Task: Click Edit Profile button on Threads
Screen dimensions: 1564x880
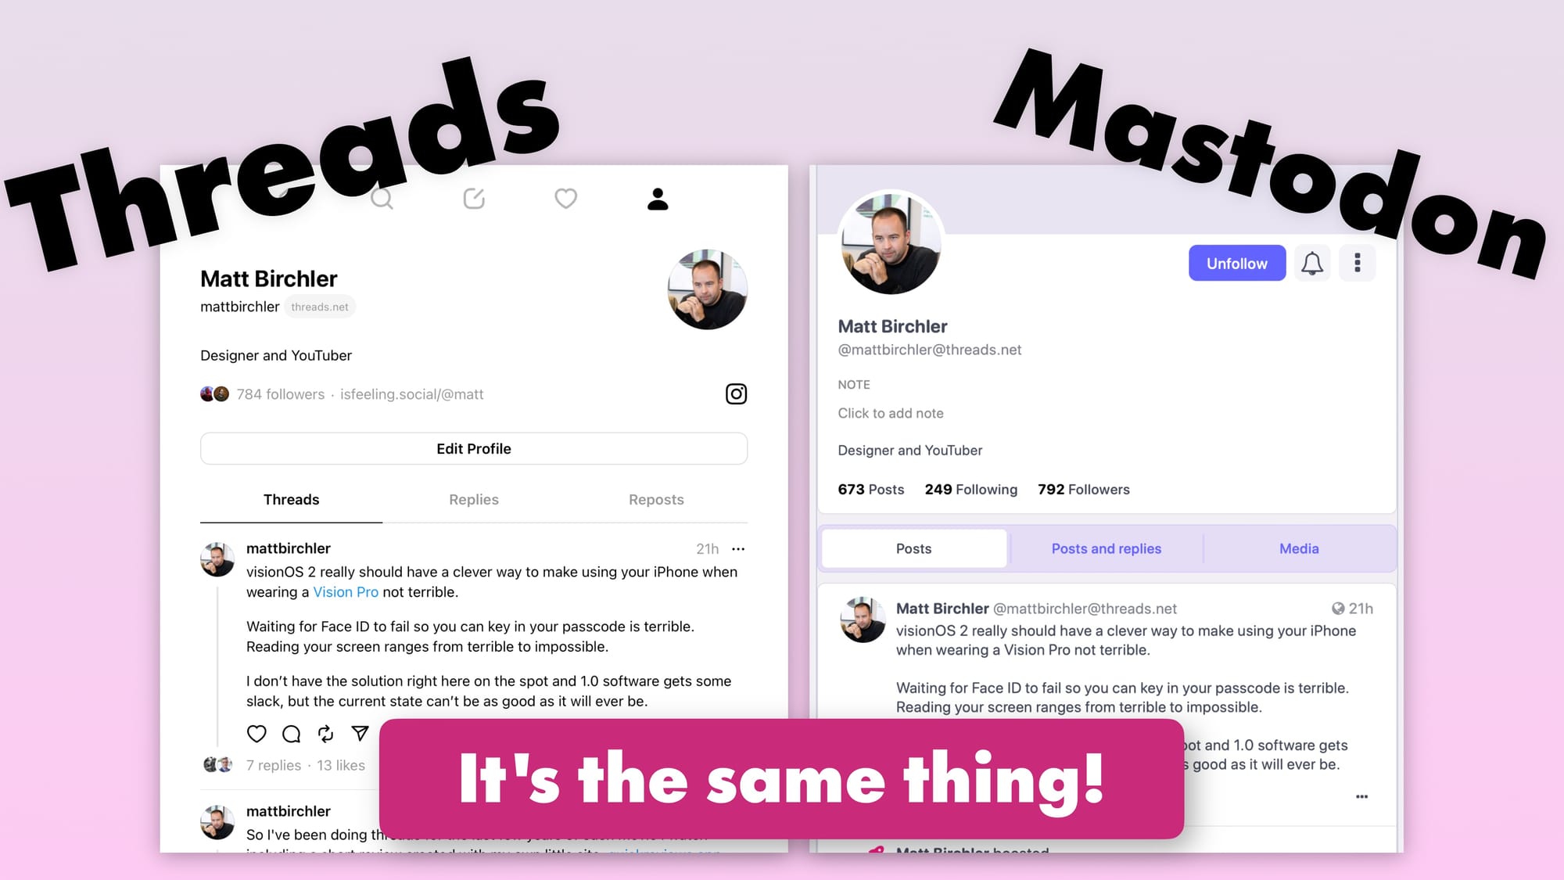Action: click(x=474, y=447)
